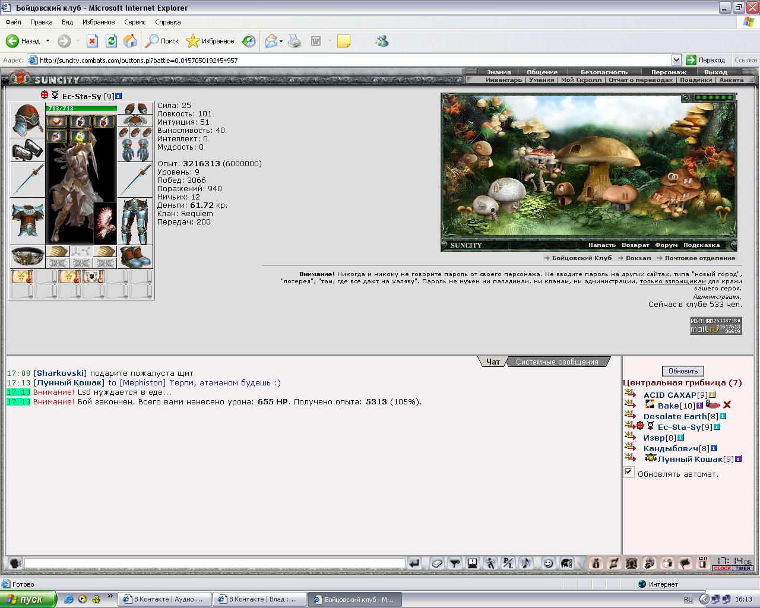Screen dimensions: 760x608
Task: Click the mail.ru rating counter banner
Action: [x=715, y=325]
